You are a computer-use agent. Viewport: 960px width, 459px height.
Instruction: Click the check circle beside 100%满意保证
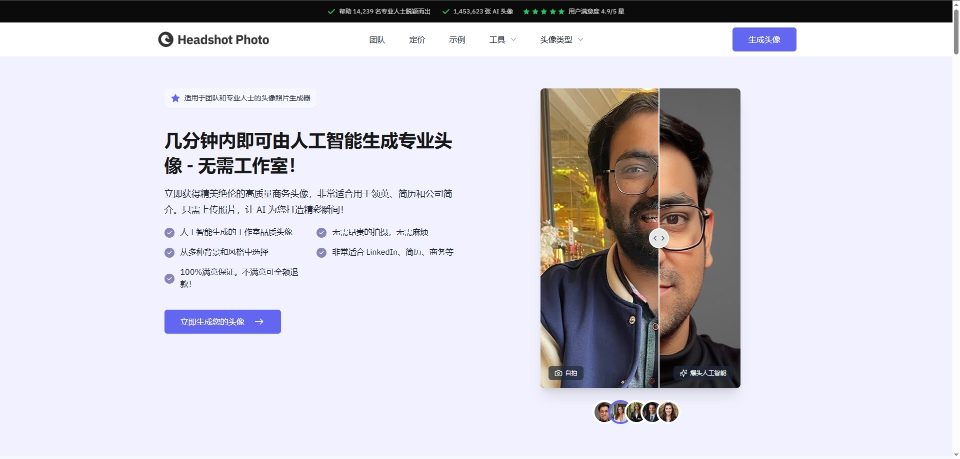pos(169,278)
